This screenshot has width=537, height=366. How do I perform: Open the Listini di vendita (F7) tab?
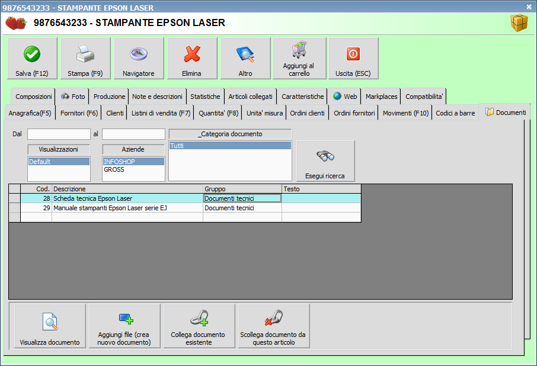click(161, 113)
